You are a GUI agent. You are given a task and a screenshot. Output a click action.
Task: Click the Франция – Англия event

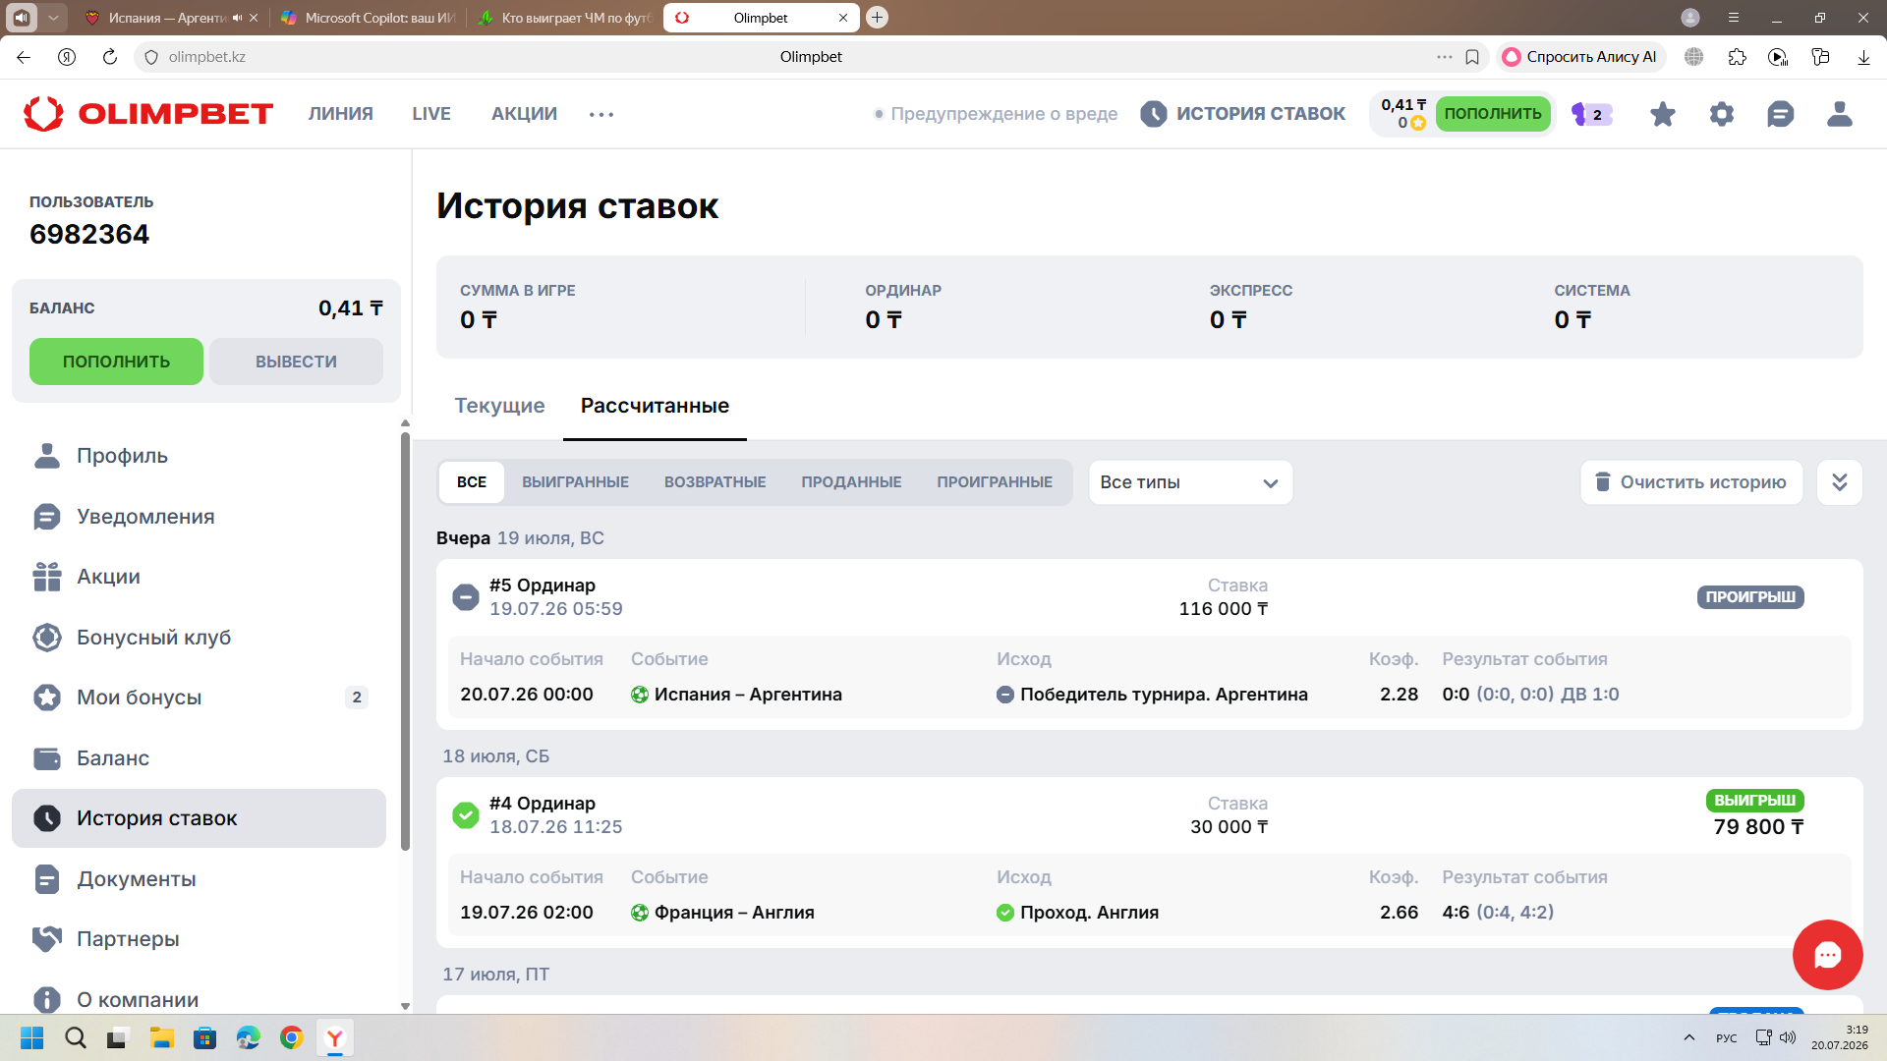734,913
